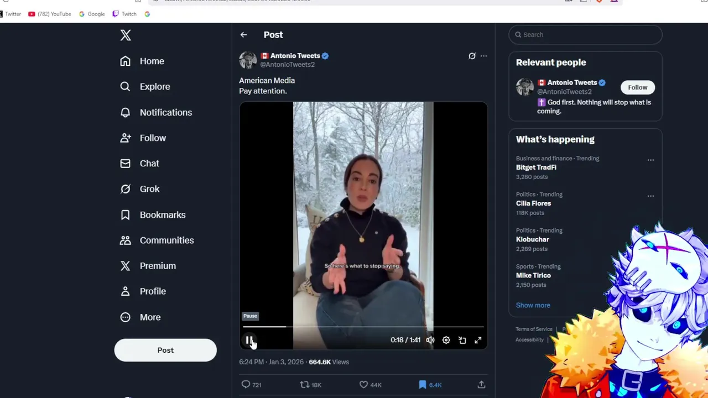Seek on the video progress bar

click(x=363, y=327)
